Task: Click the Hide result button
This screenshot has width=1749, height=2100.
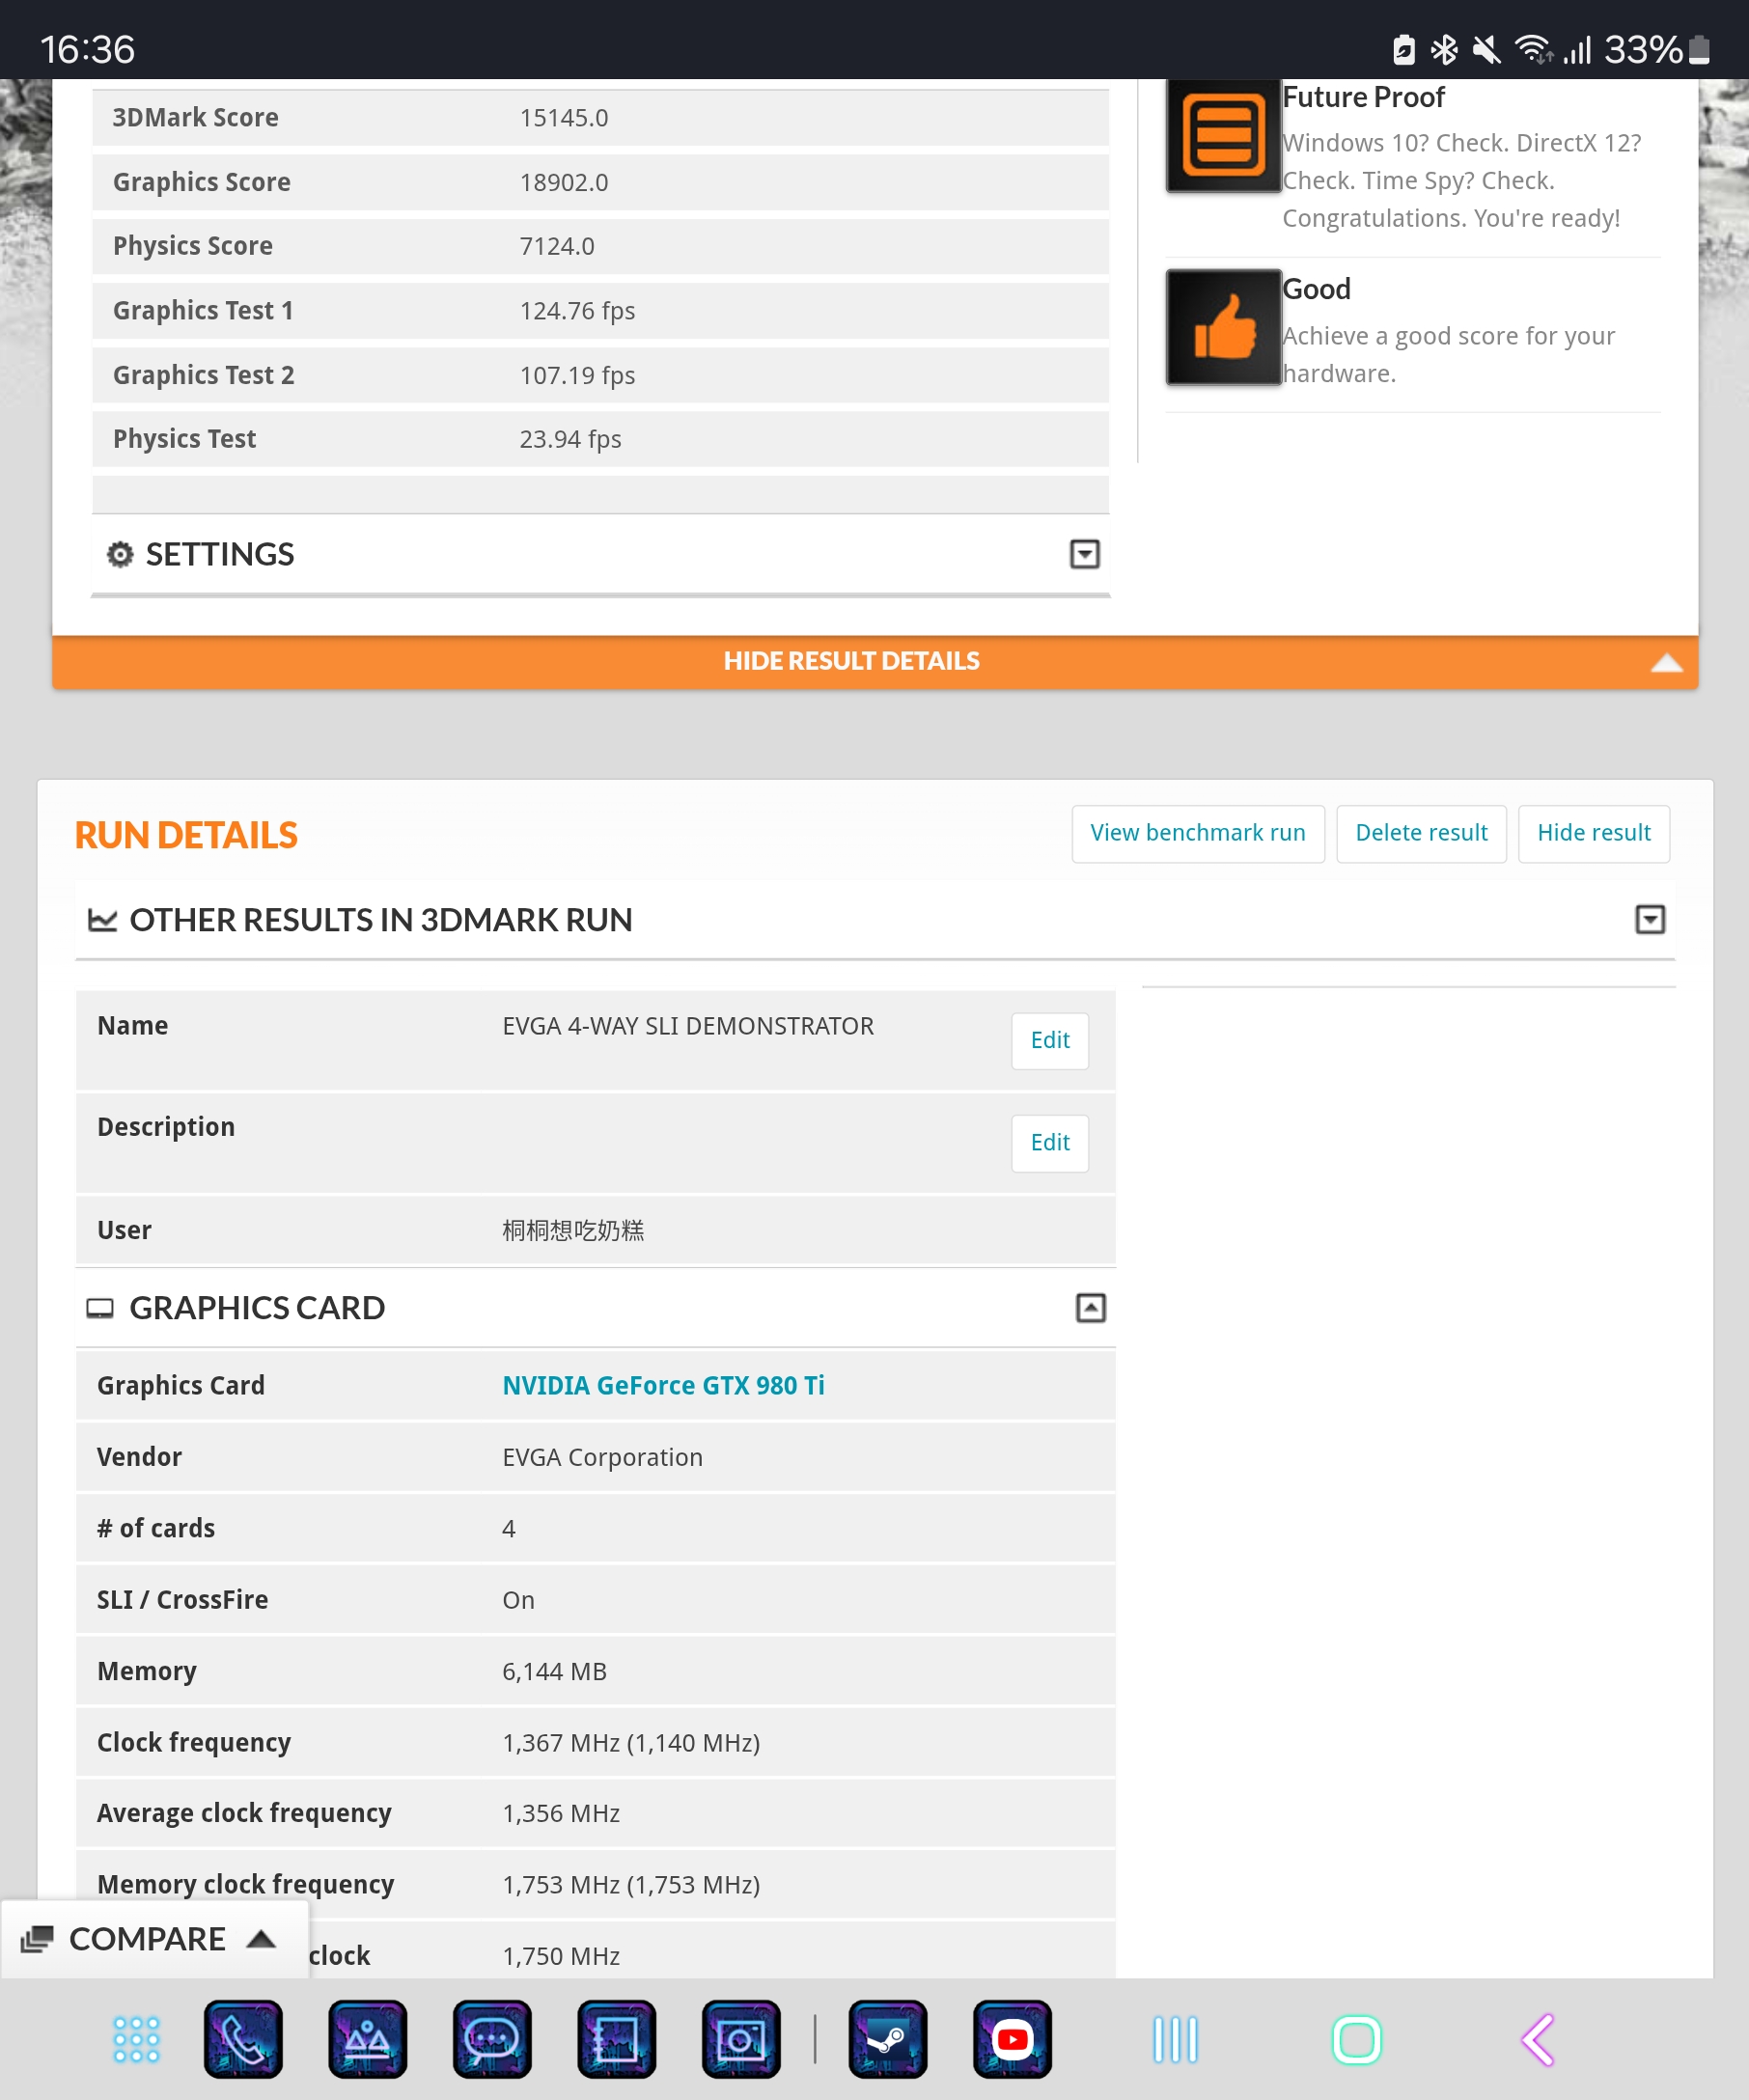Action: point(1593,833)
